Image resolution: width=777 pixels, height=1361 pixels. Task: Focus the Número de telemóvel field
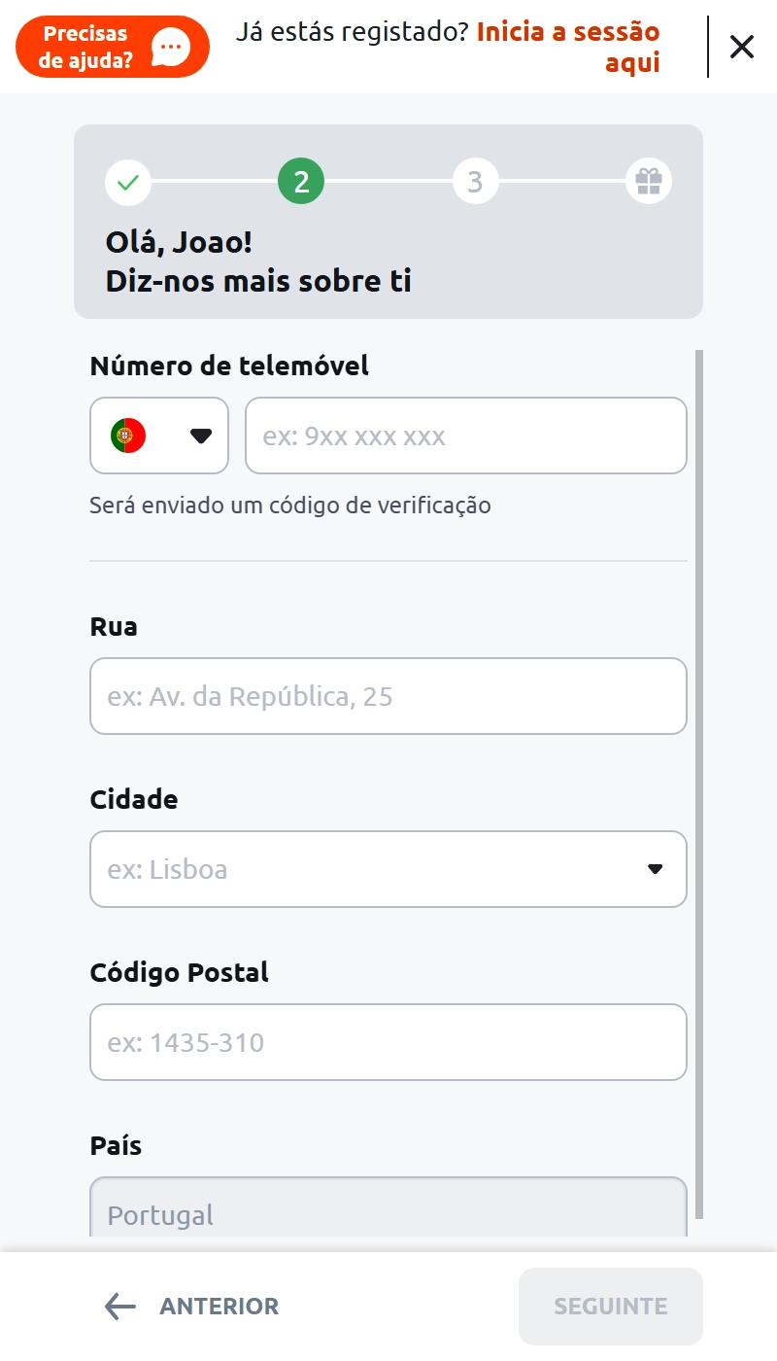[x=466, y=436]
